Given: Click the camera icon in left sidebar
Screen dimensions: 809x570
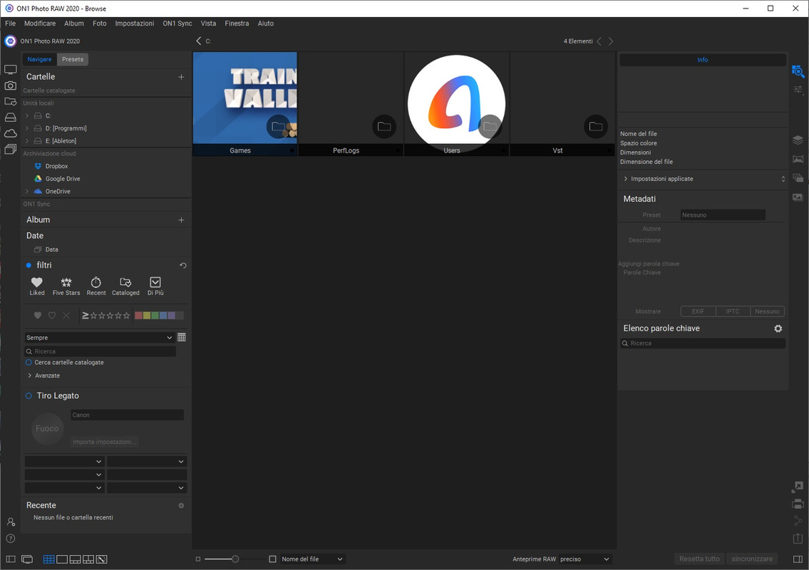Looking at the screenshot, I should [10, 85].
